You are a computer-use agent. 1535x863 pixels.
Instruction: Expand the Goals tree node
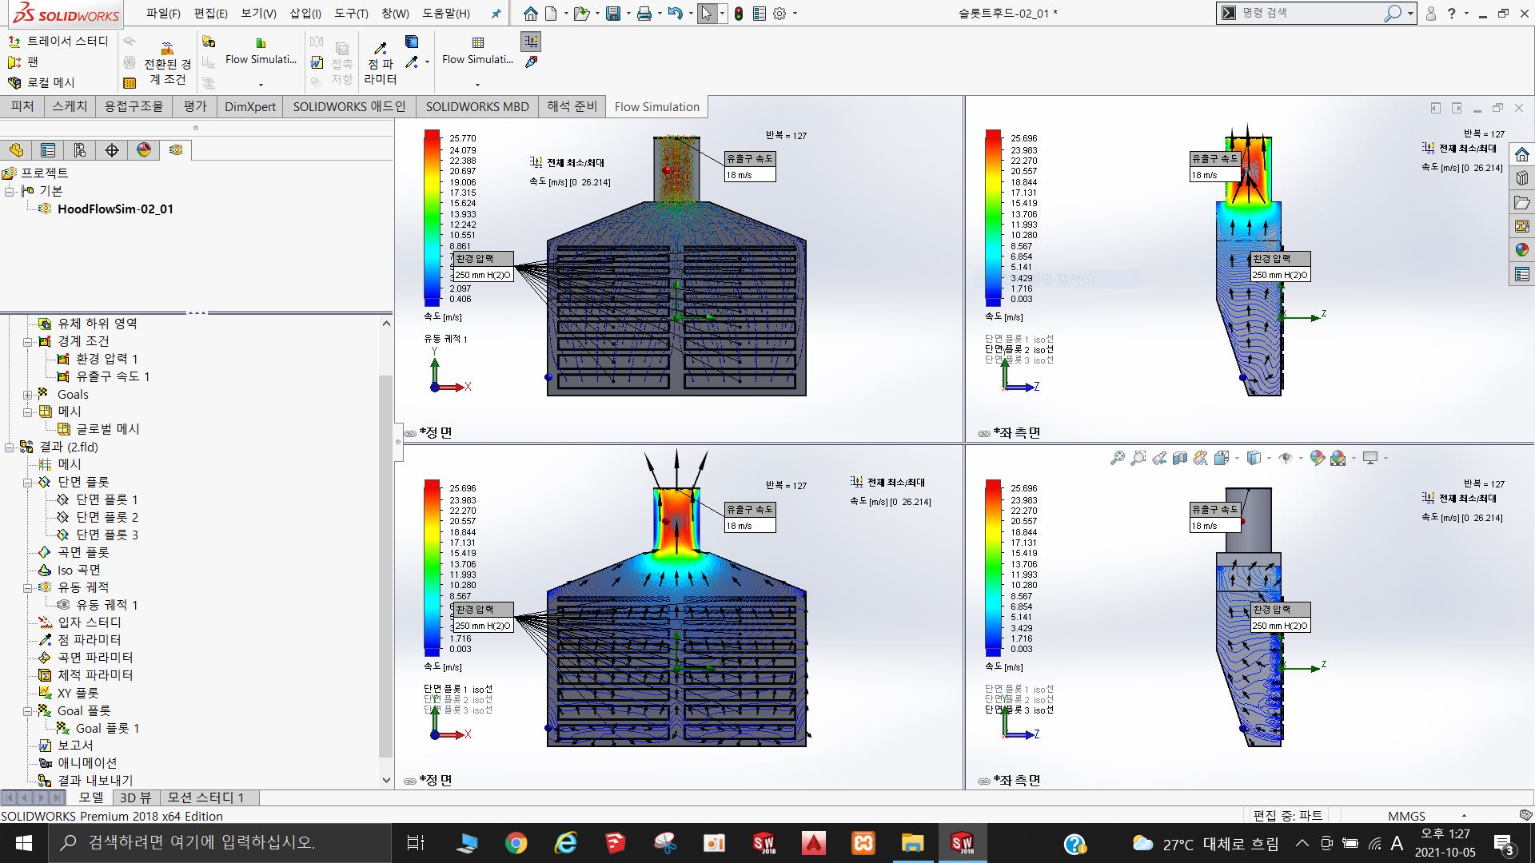point(27,395)
